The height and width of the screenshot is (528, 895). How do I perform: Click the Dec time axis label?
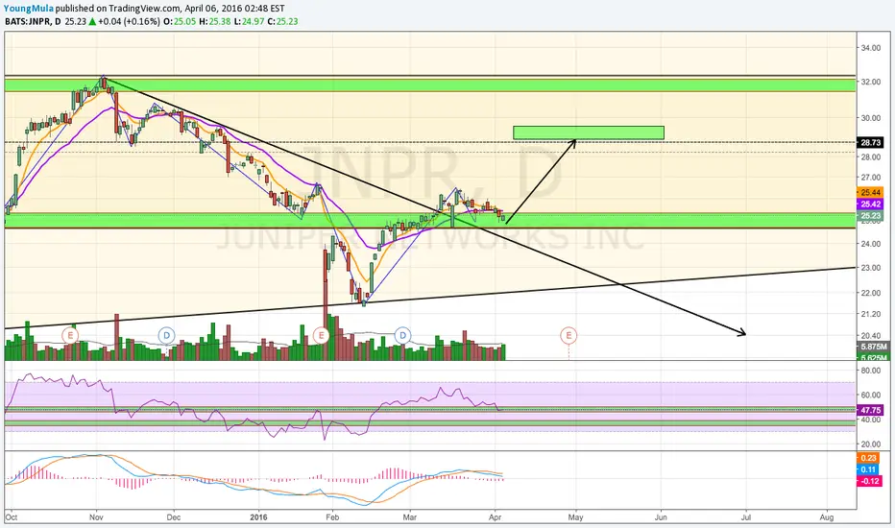tap(174, 517)
